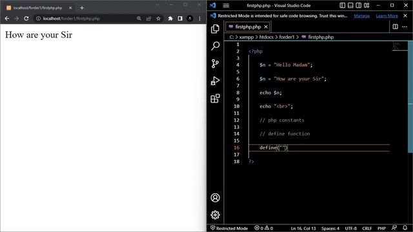The height and width of the screenshot is (232, 413).
Task: Open the browser three-dot menu
Action: [x=199, y=19]
